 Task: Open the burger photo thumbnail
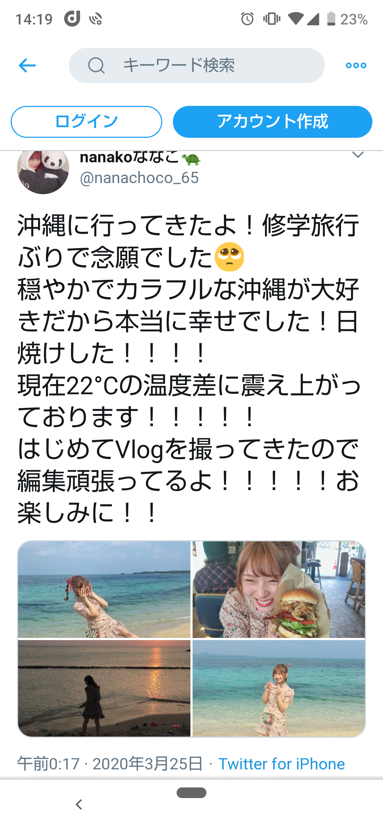(279, 589)
